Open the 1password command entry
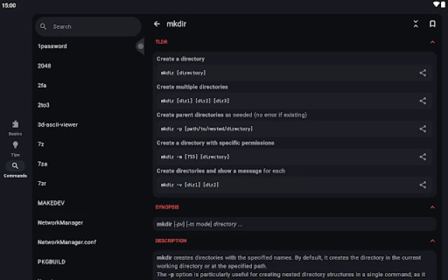The image size is (448, 280). (52, 46)
